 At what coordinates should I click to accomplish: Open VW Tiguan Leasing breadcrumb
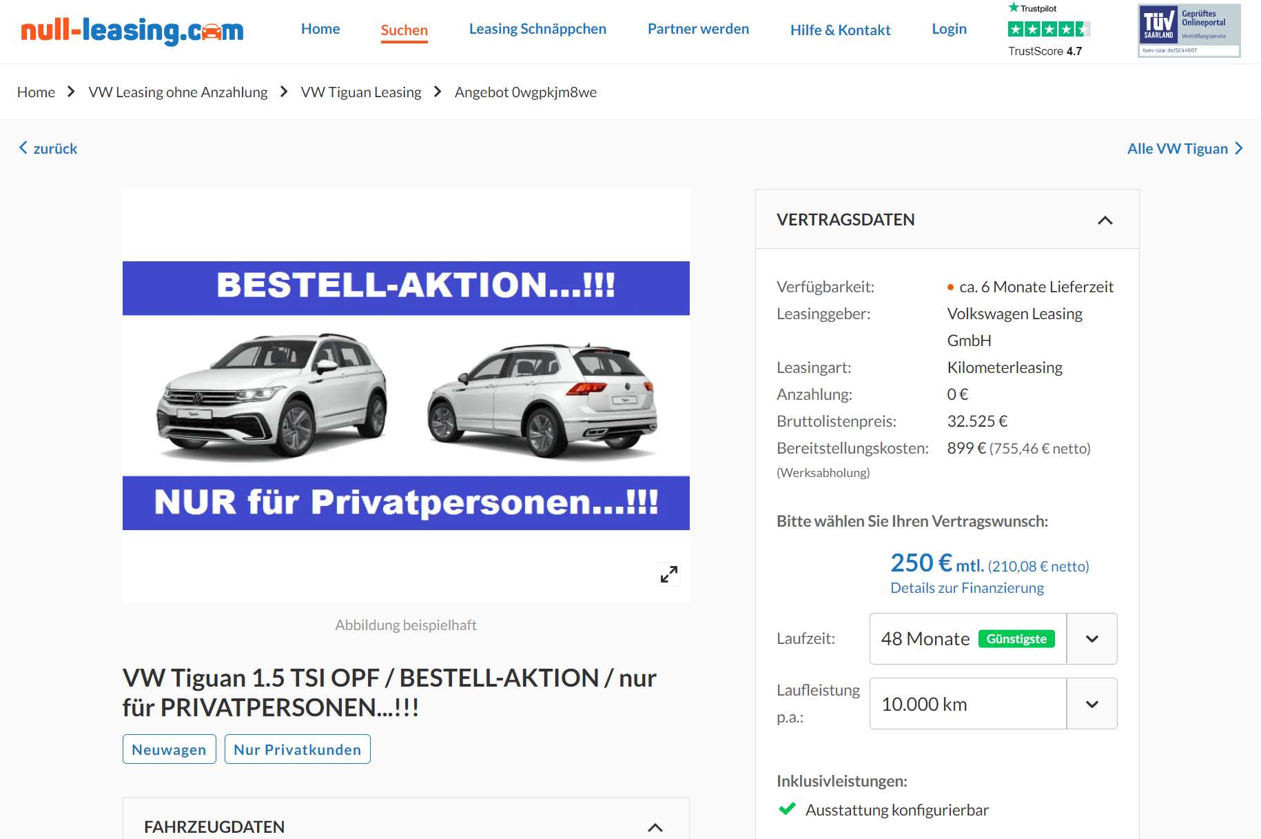click(361, 92)
